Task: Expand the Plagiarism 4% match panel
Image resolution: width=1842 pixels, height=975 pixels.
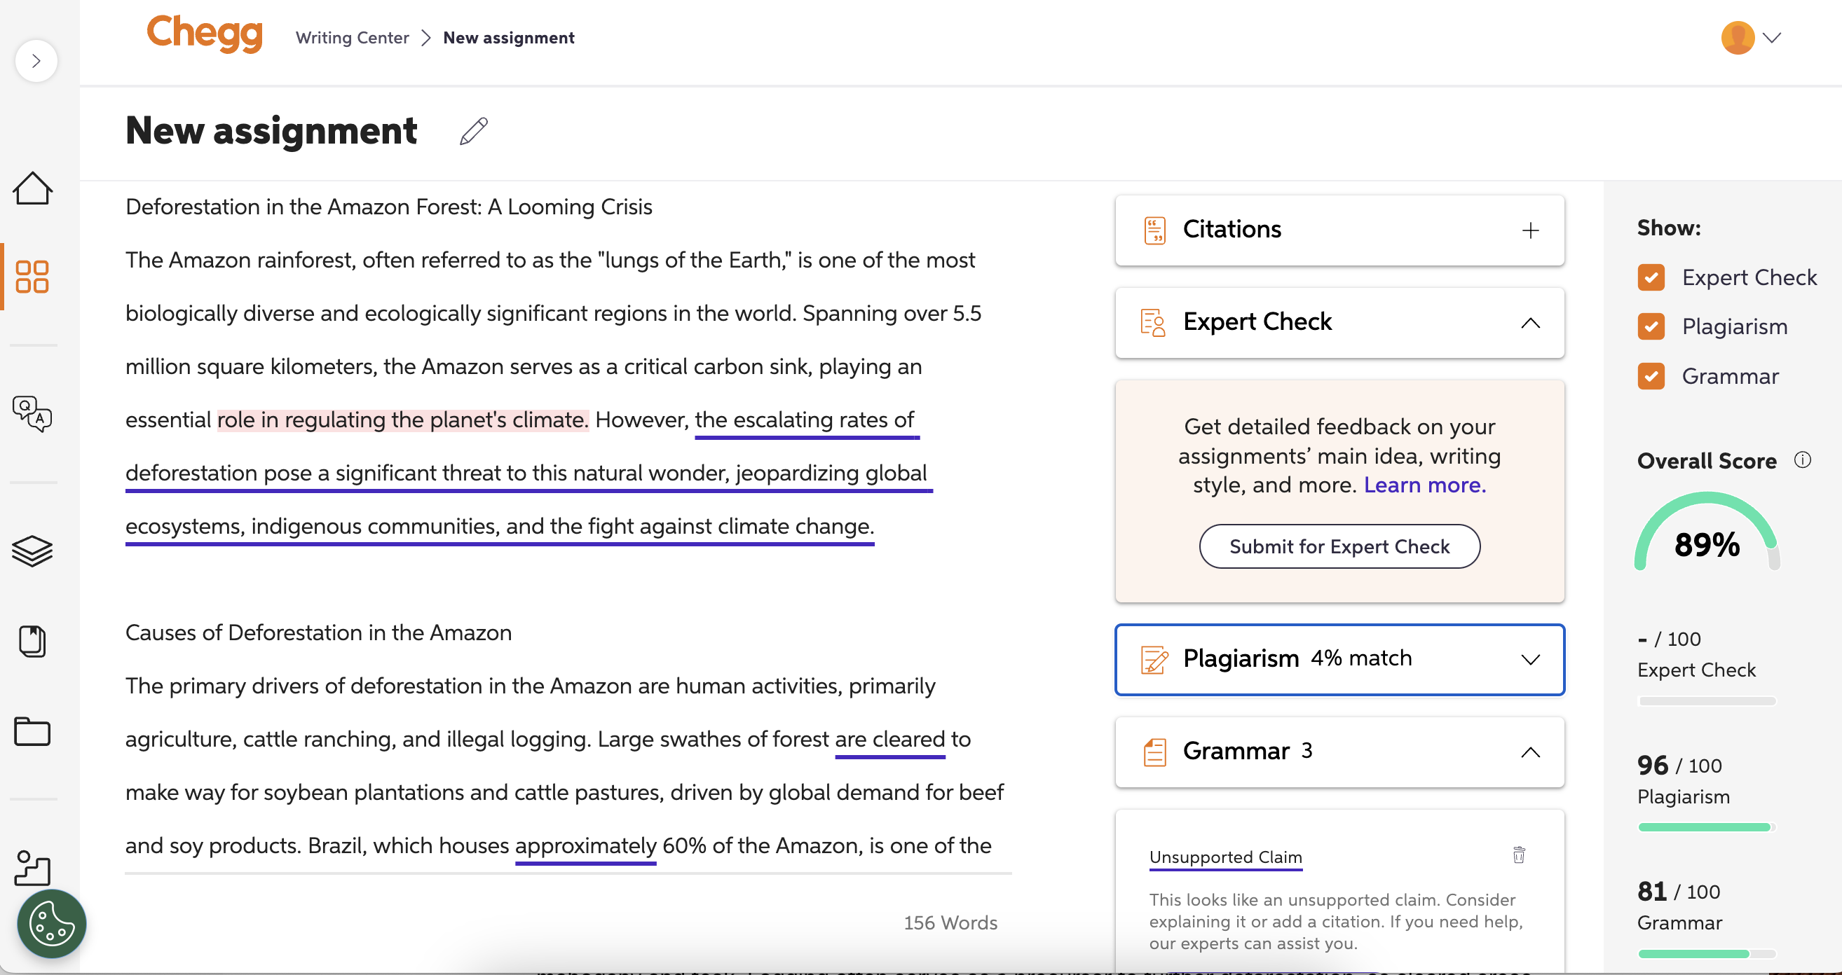Action: click(1531, 659)
